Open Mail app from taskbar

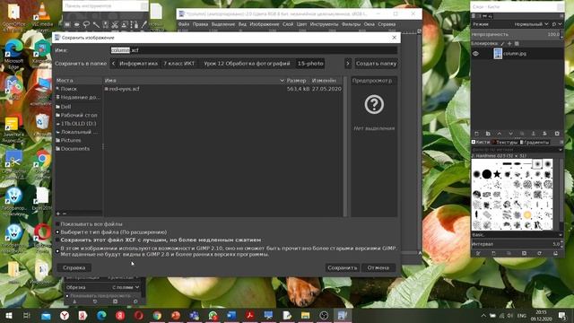tap(46, 315)
